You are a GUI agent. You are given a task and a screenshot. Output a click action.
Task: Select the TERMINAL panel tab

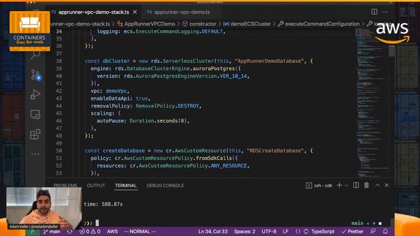[125, 186]
